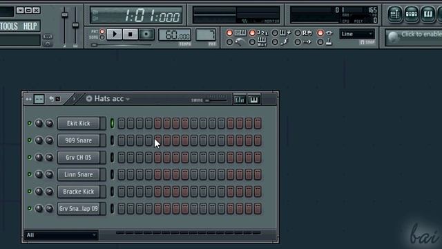
Task: Select the Bracke Kick channel button
Action: [x=79, y=192]
